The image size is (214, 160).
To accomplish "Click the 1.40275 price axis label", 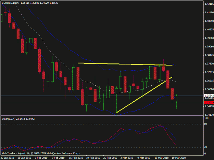I will (209, 29).
